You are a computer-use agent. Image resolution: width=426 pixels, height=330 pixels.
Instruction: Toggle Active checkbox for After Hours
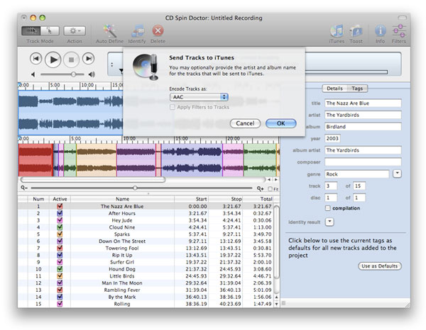[60, 213]
